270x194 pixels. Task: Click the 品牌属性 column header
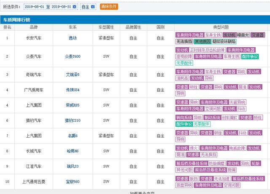(133, 27)
